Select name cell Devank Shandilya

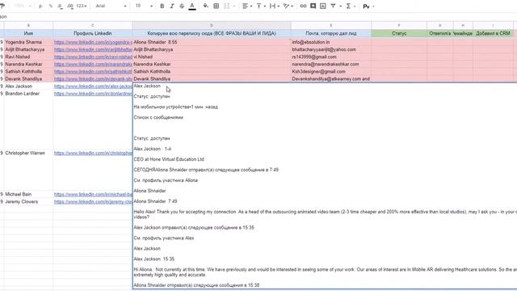(28, 79)
